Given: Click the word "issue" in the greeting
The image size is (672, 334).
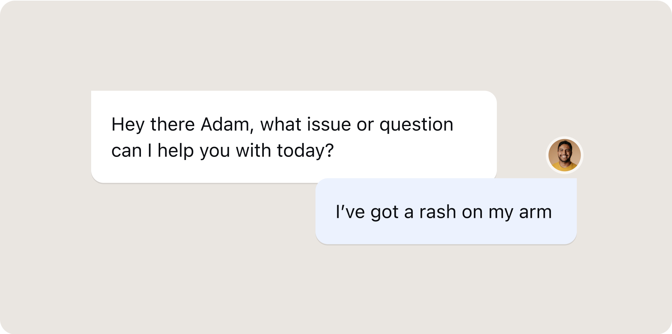Looking at the screenshot, I should click(x=329, y=125).
